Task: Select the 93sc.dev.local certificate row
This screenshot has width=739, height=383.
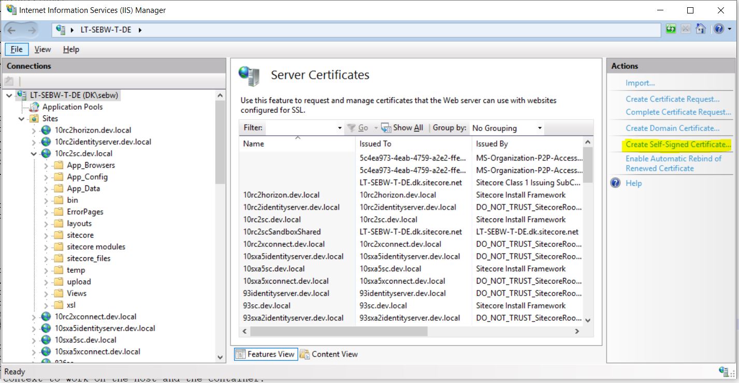Action: coord(411,305)
